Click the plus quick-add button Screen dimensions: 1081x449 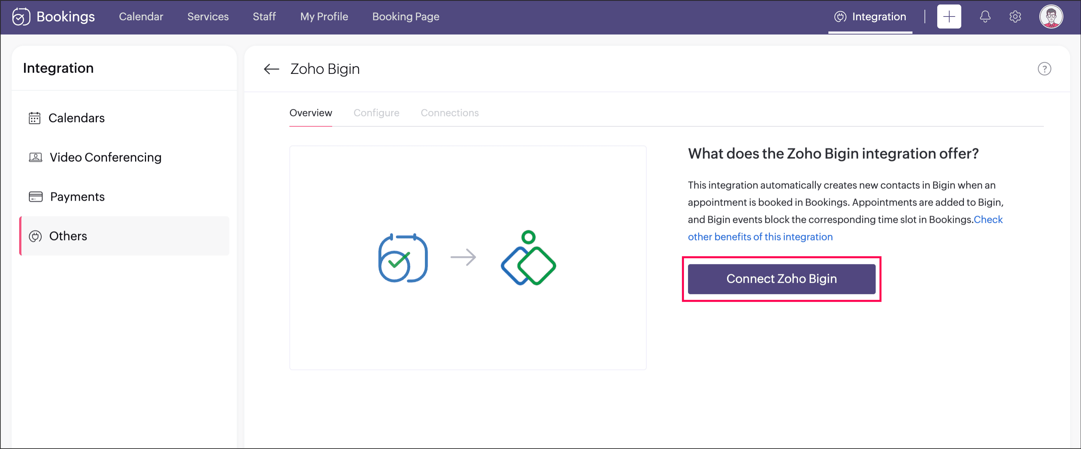tap(949, 17)
